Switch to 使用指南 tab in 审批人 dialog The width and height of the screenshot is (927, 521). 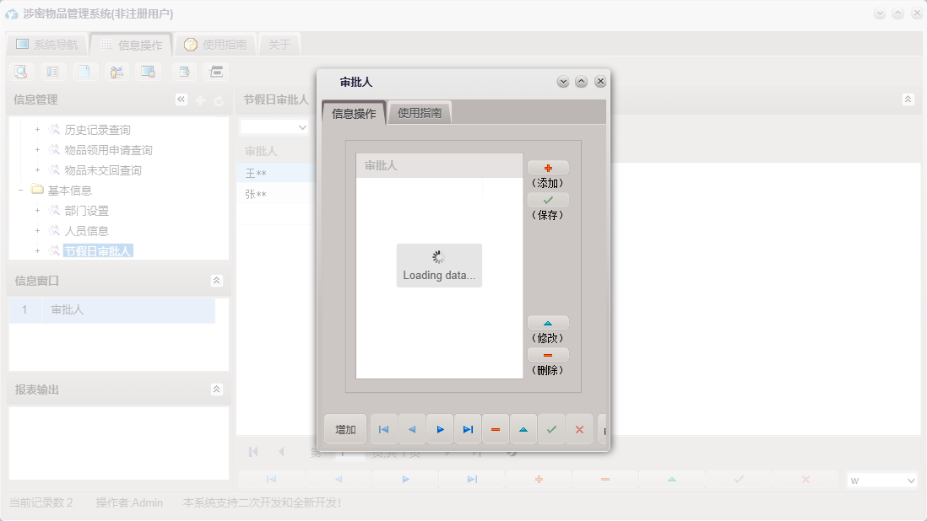tap(420, 113)
